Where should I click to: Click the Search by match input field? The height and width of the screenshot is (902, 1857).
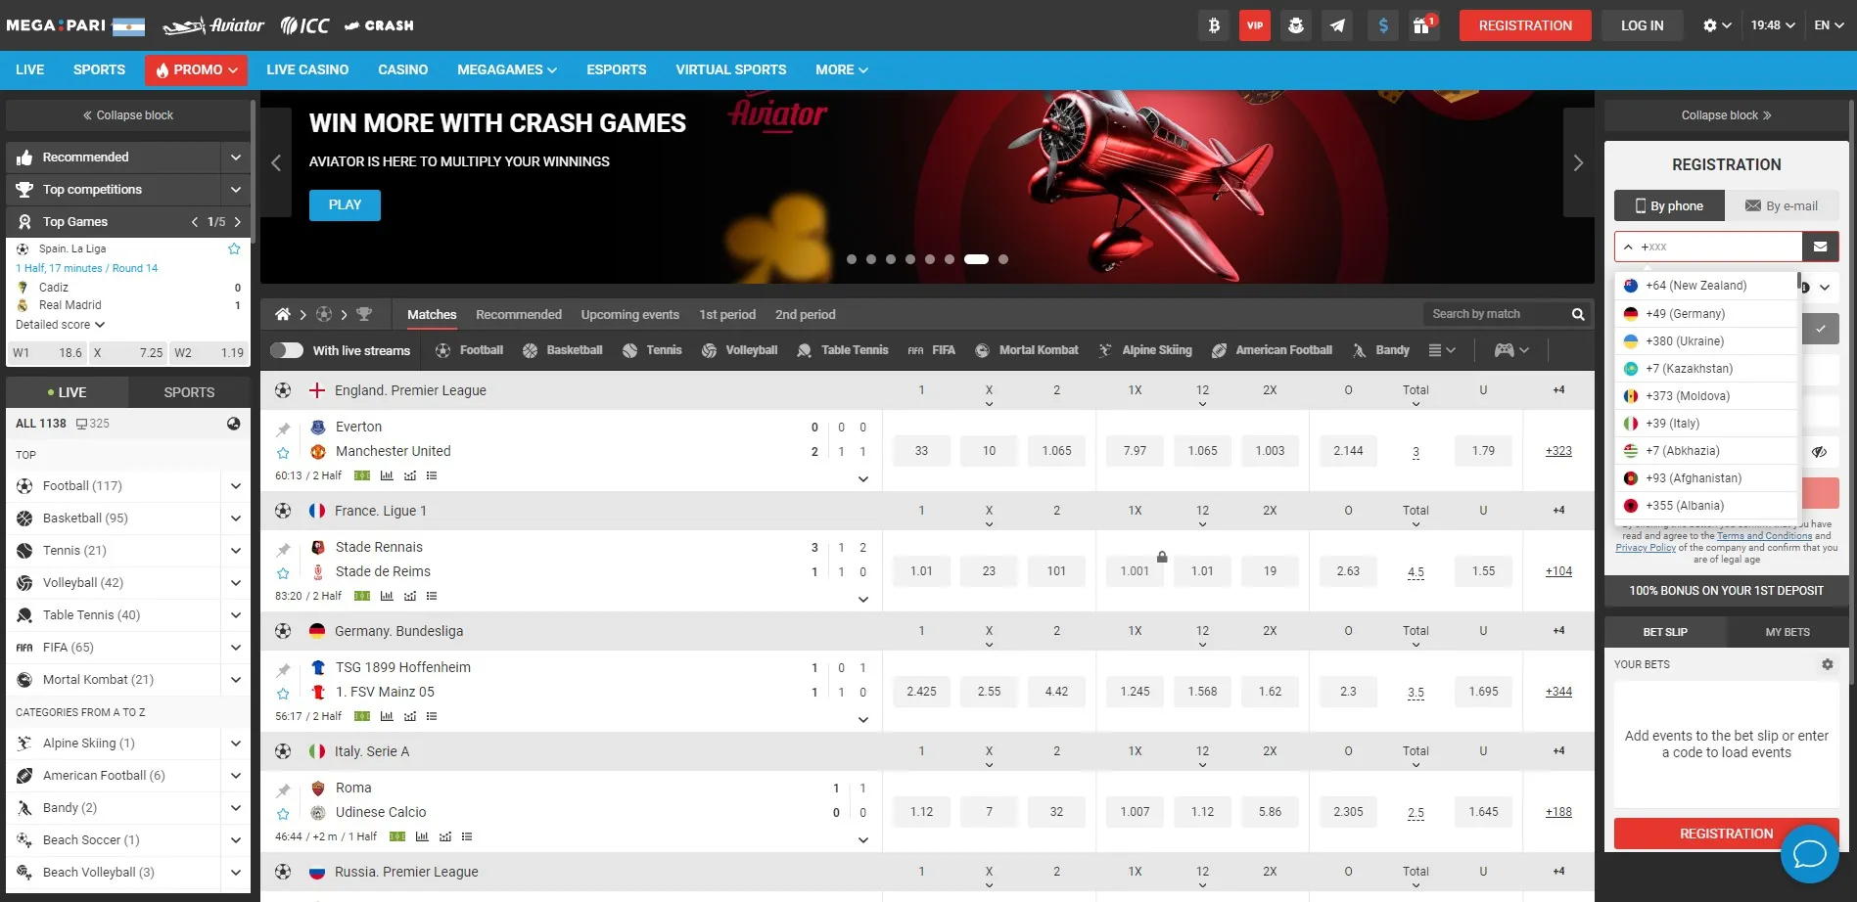point(1498,313)
